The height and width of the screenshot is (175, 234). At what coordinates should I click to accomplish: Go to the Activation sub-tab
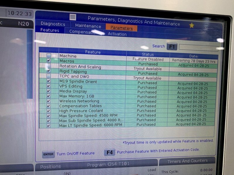pos(117,34)
